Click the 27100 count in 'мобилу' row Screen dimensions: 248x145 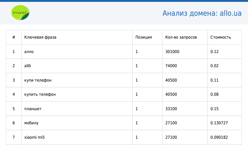coord(171,123)
